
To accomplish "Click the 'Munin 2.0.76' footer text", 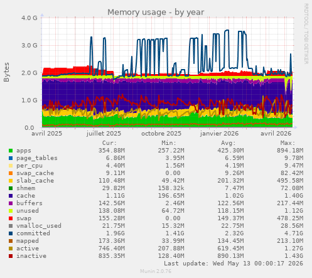I will point(156,271).
